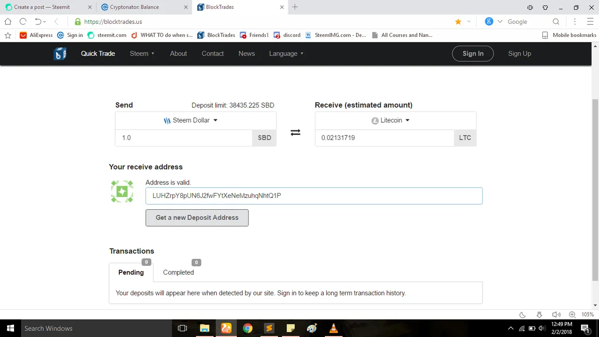
Task: Click the URL address bar
Action: (x=262, y=22)
